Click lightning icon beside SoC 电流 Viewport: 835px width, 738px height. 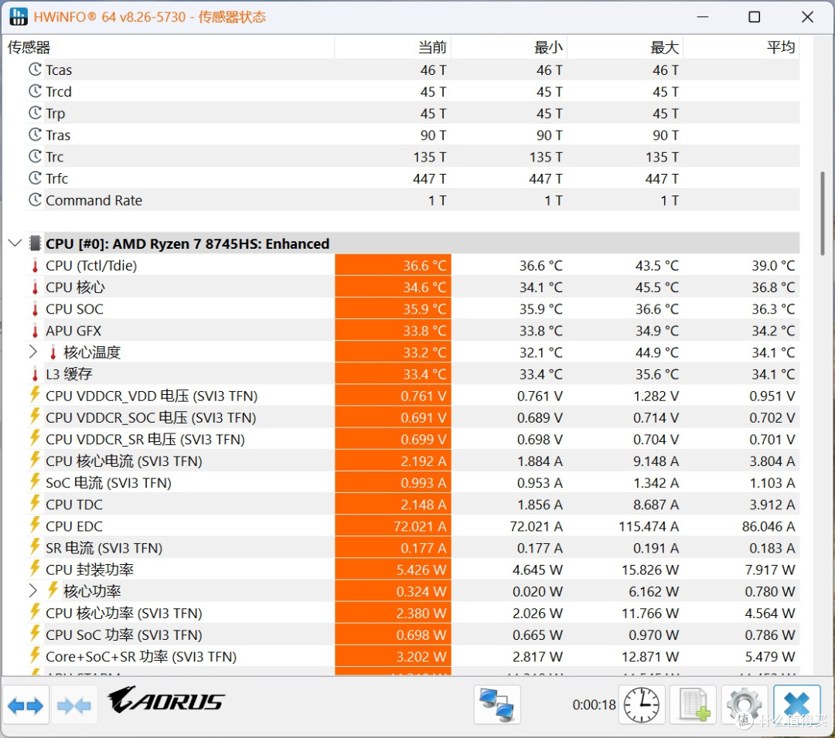pyautogui.click(x=35, y=481)
